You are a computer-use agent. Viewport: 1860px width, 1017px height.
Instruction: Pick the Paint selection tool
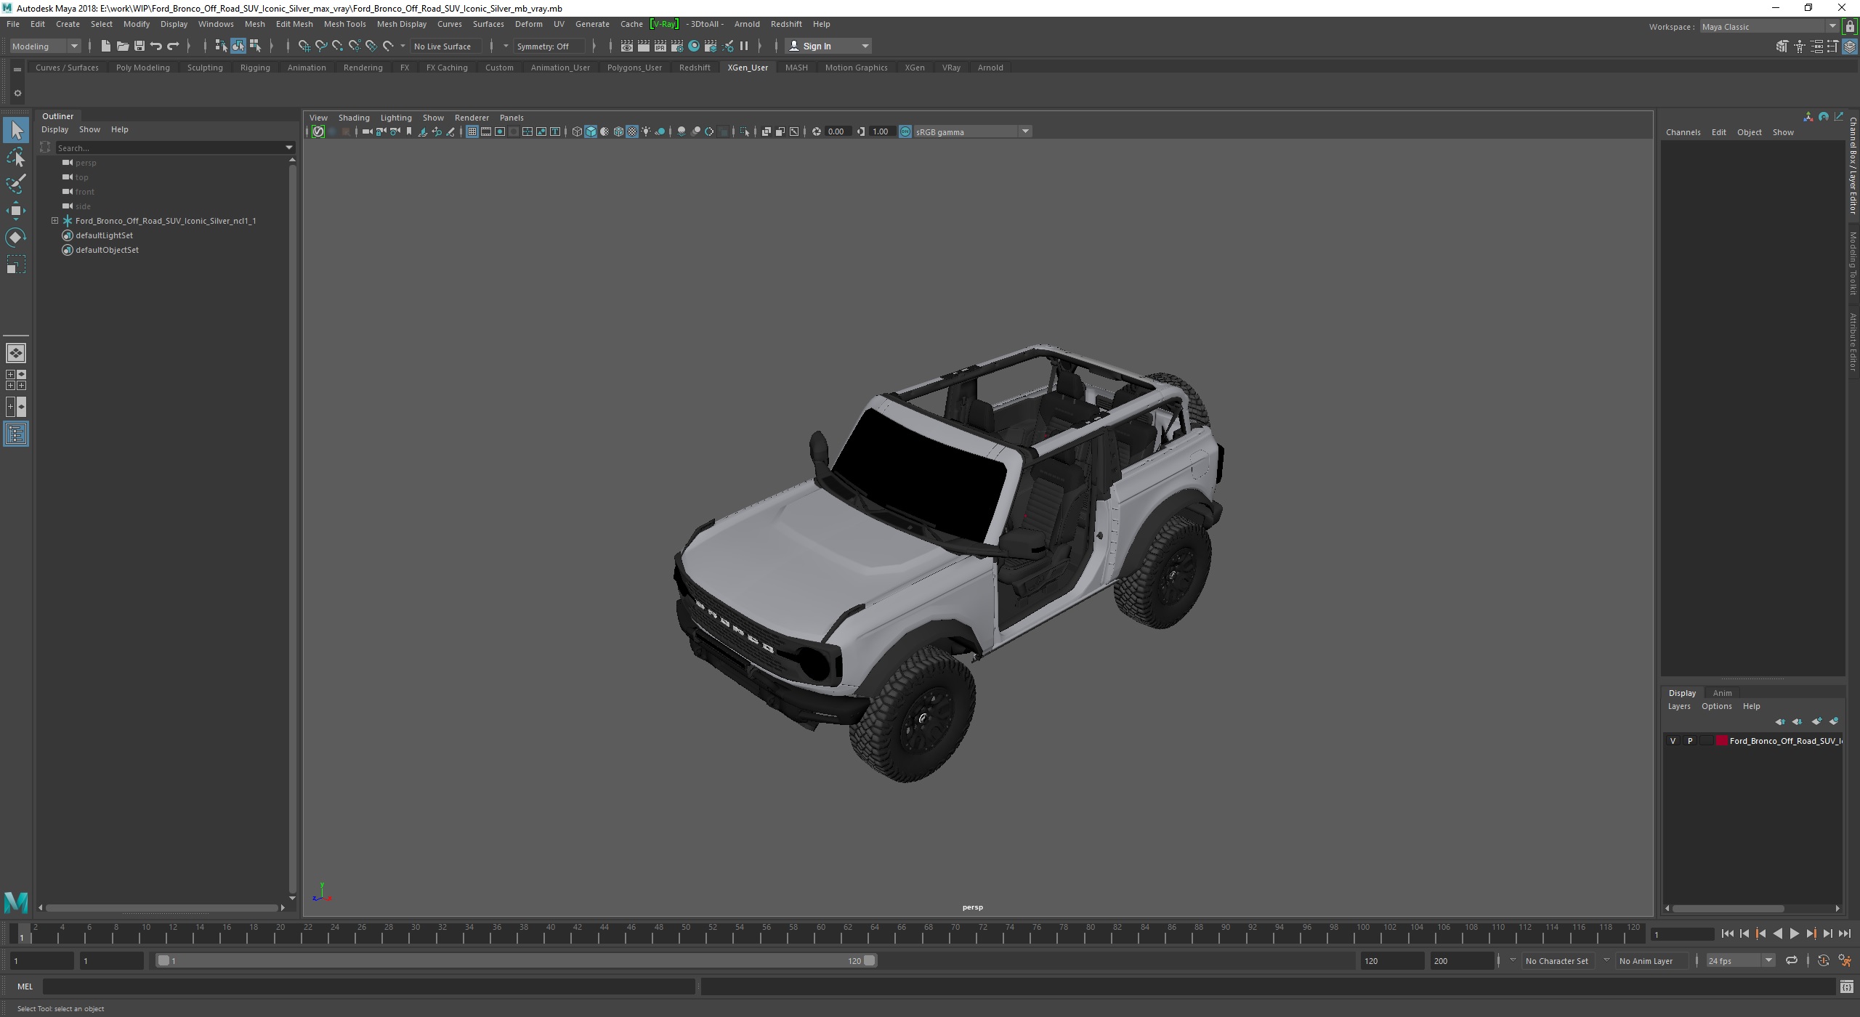[16, 183]
